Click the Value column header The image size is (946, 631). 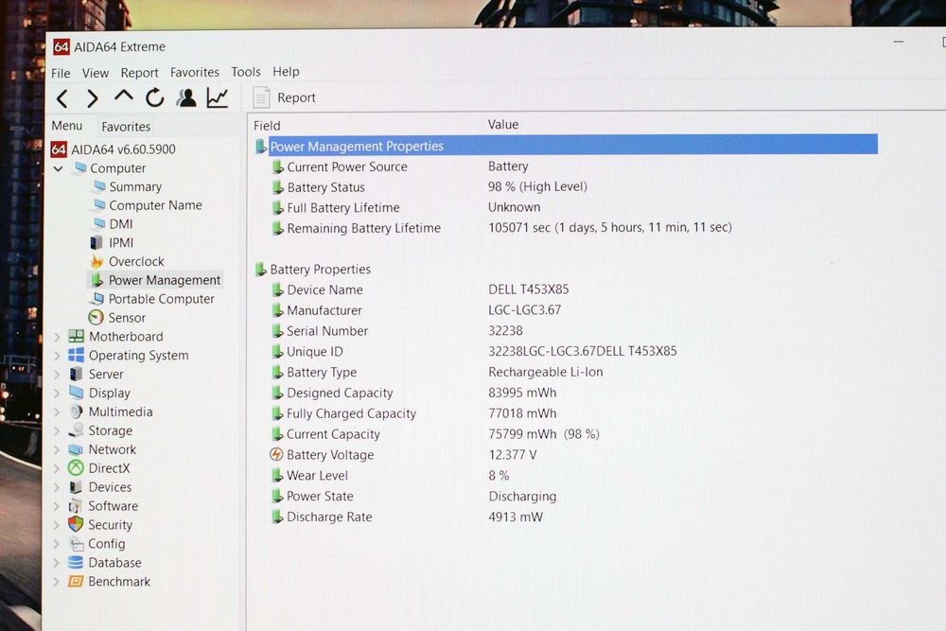point(503,124)
